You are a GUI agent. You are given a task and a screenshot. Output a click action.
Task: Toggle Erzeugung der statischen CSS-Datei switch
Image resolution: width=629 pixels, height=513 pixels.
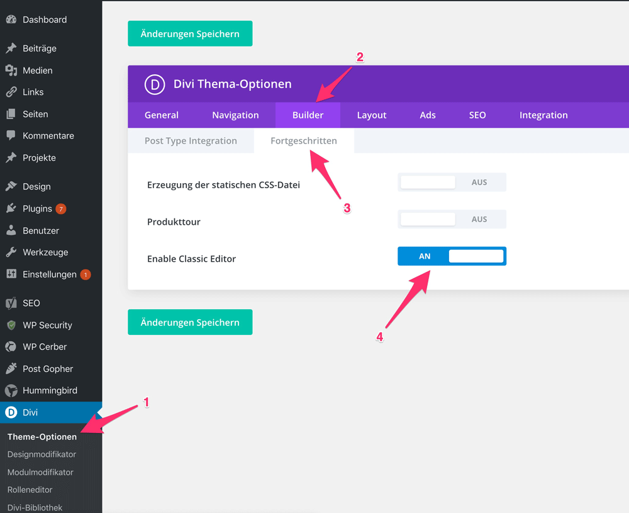tap(452, 183)
